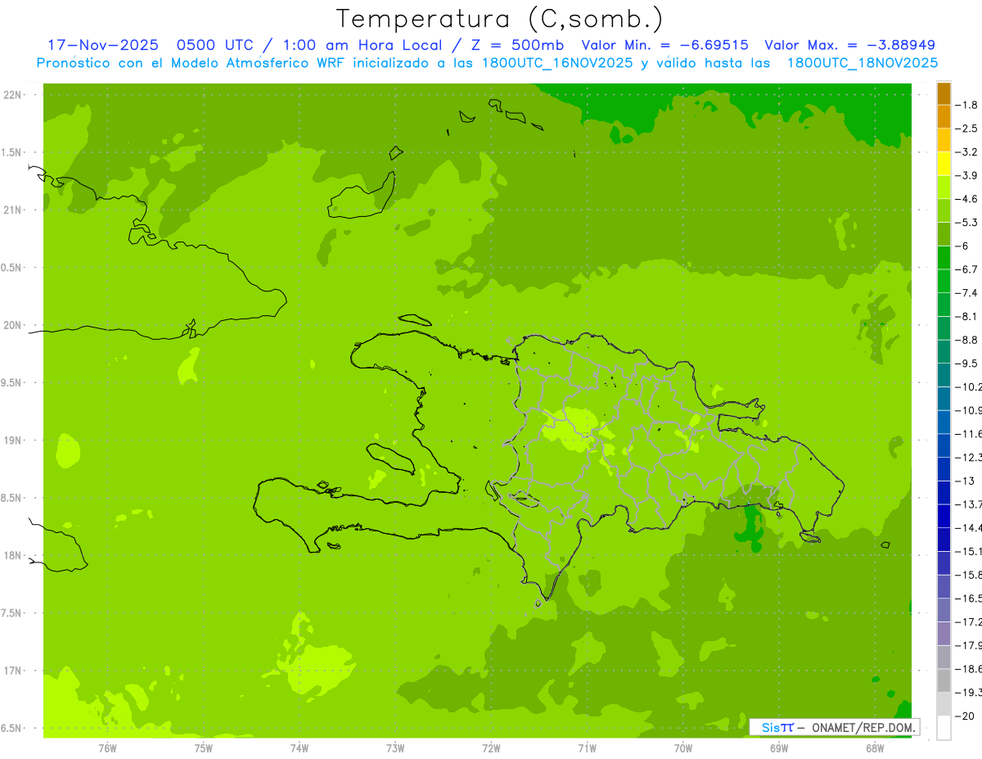The image size is (982, 759).
Task: Click the '-15.8' color scale label
Action: pos(969,575)
